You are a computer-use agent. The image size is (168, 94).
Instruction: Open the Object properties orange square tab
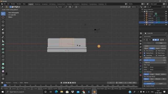141,57
